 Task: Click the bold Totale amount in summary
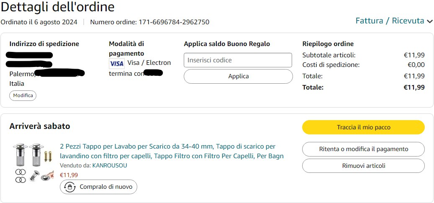pos(413,87)
